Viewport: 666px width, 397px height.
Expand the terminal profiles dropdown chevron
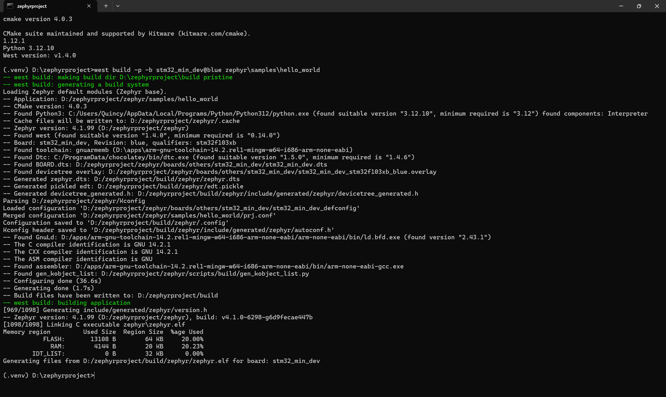point(118,6)
